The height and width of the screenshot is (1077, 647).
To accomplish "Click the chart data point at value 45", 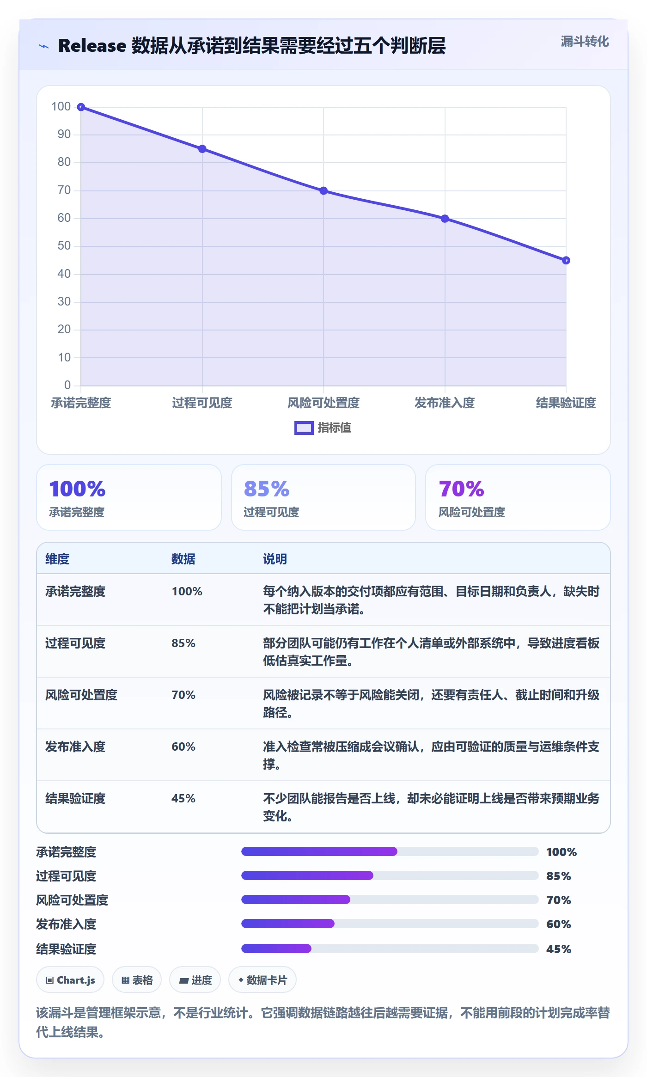I will click(566, 261).
